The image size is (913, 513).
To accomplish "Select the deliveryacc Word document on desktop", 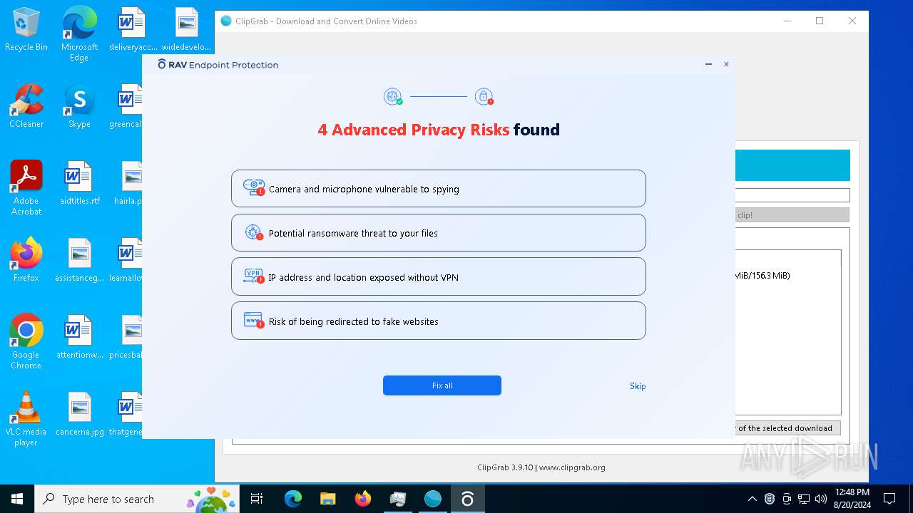I will [132, 29].
